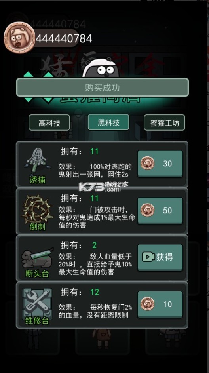Dismiss the 购买成功 notification banner
This screenshot has width=209, height=373.
[x=103, y=87]
